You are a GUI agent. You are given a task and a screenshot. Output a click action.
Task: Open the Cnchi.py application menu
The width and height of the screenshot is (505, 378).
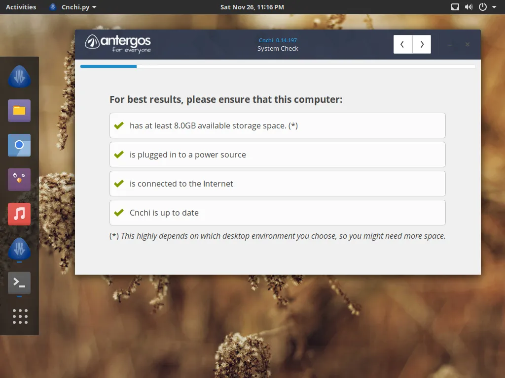pyautogui.click(x=73, y=7)
